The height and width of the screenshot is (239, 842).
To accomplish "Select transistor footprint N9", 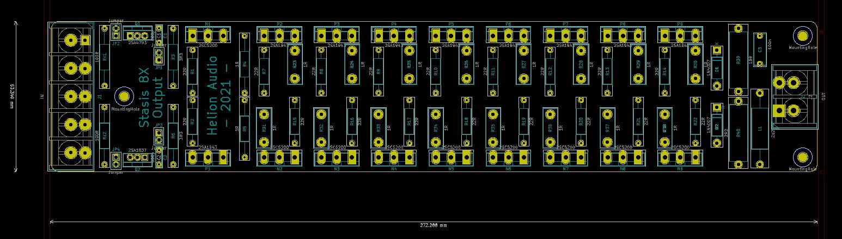I will click(680, 158).
